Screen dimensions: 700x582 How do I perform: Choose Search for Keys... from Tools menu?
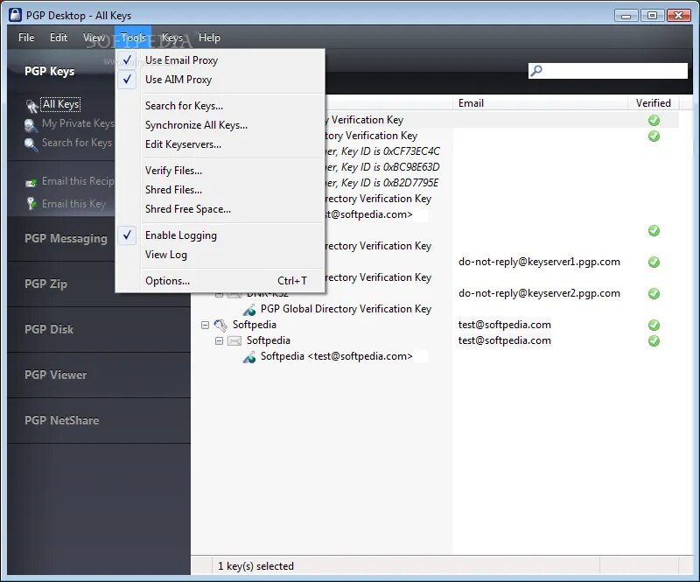pyautogui.click(x=220, y=106)
